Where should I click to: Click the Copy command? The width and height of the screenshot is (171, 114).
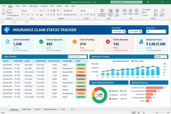pos(10,13)
